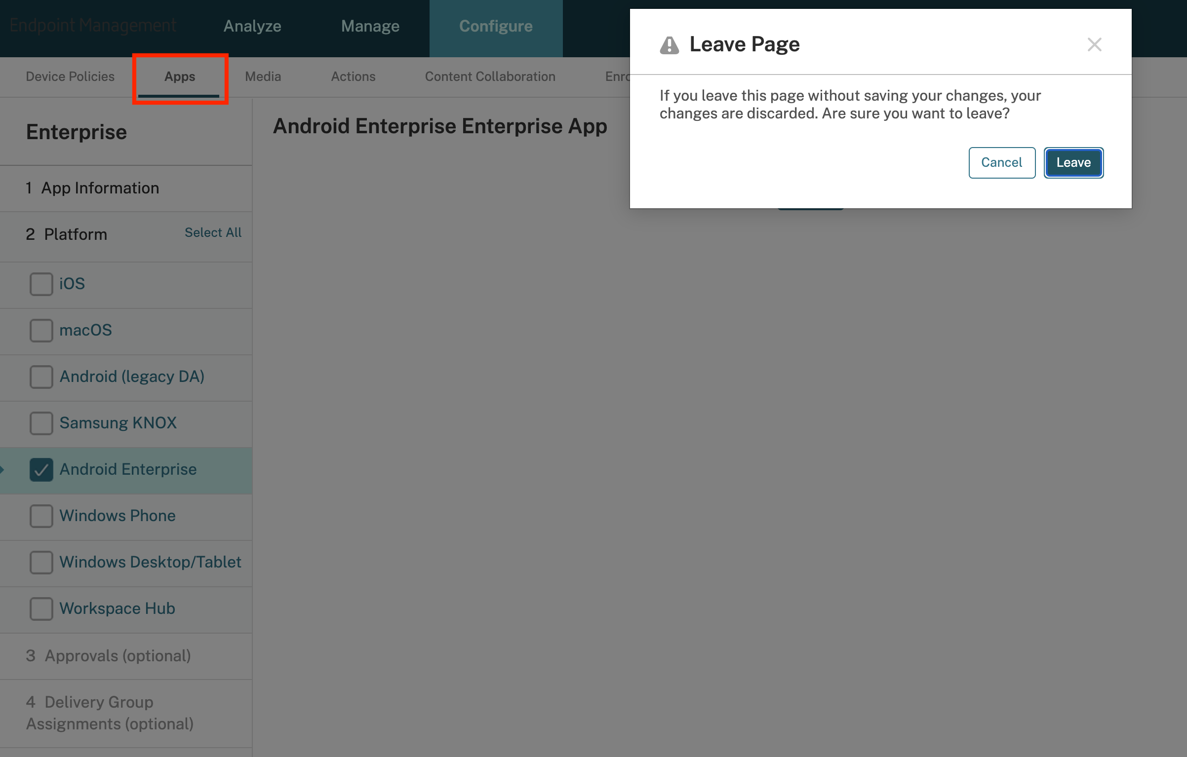Click the warning icon beside Leave Page
Image resolution: width=1187 pixels, height=757 pixels.
pos(670,45)
